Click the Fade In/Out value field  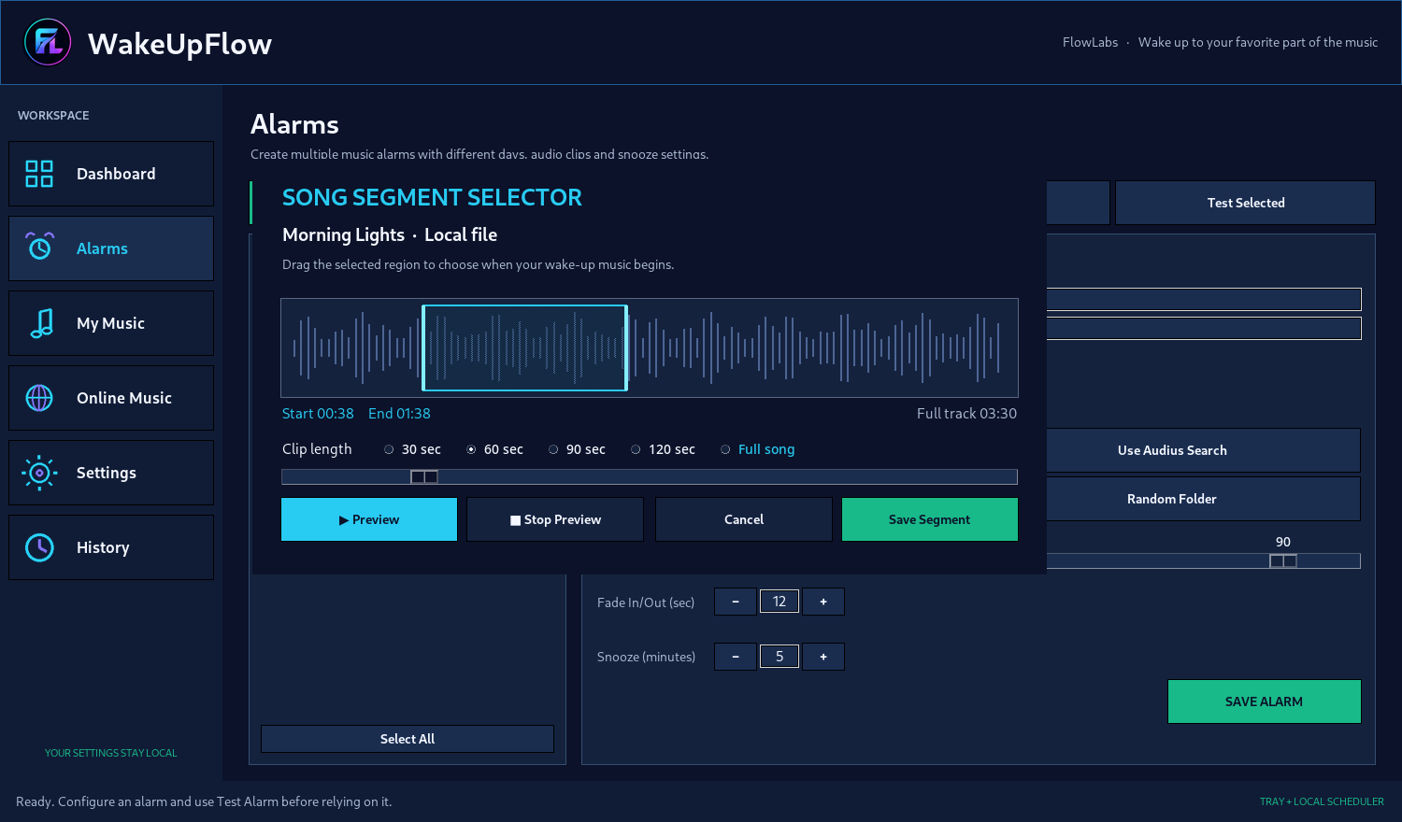(780, 602)
